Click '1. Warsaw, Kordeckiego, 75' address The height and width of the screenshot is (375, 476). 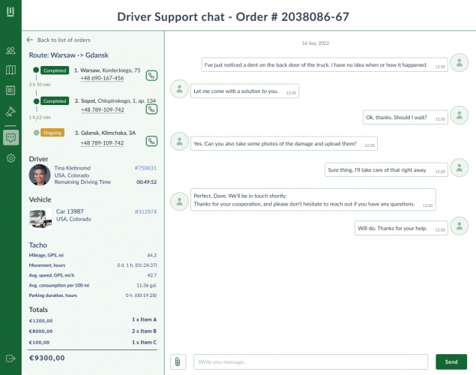tap(107, 70)
